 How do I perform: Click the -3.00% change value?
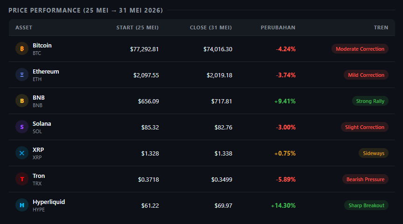285,128
